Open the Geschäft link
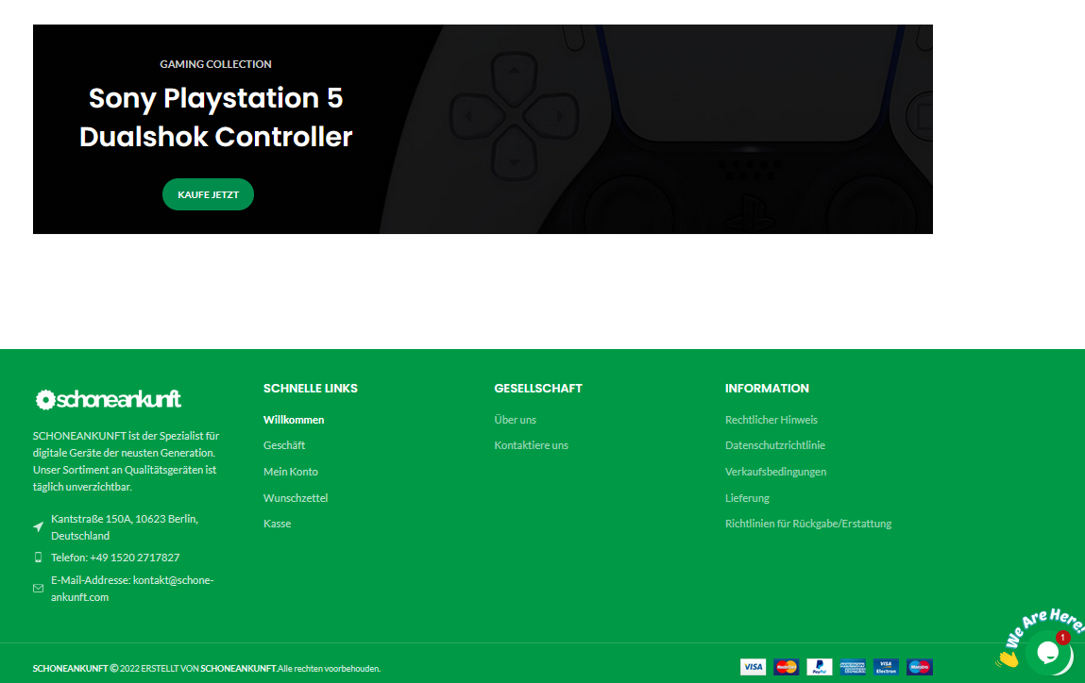 (x=283, y=445)
